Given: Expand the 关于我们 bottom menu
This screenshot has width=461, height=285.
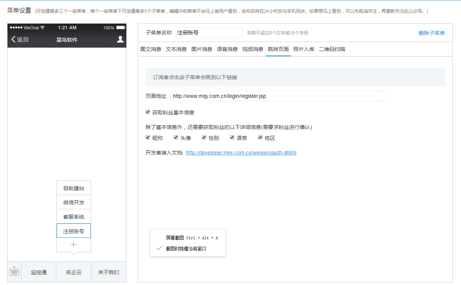Looking at the screenshot, I should coord(109,272).
